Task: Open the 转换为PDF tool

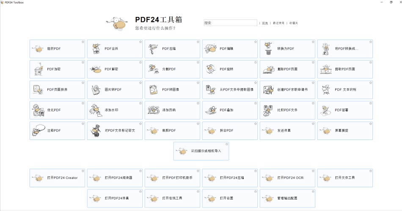Action: pos(287,49)
